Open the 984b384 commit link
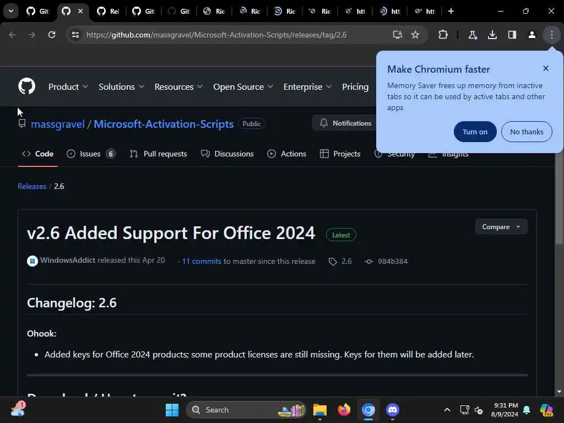The image size is (564, 423). click(x=392, y=262)
